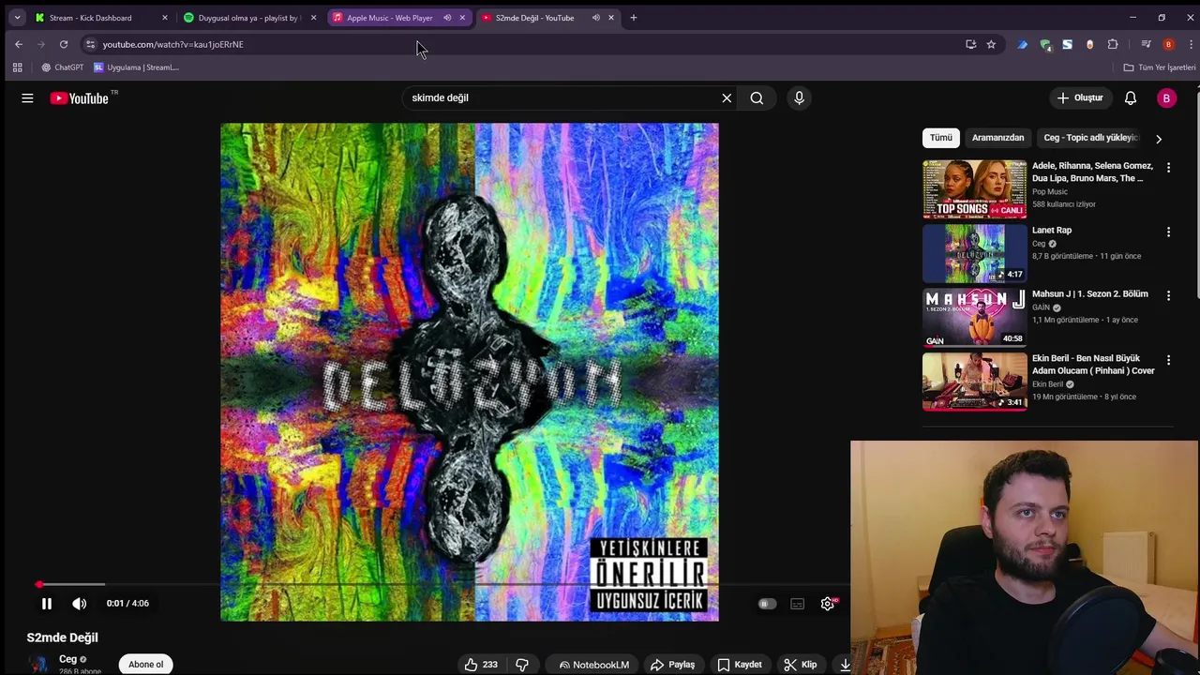Image resolution: width=1200 pixels, height=675 pixels.
Task: Search by voice with the microphone icon
Action: click(799, 97)
